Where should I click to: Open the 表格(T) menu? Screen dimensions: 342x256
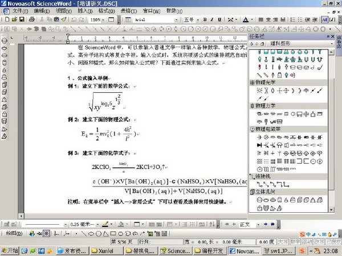point(129,11)
